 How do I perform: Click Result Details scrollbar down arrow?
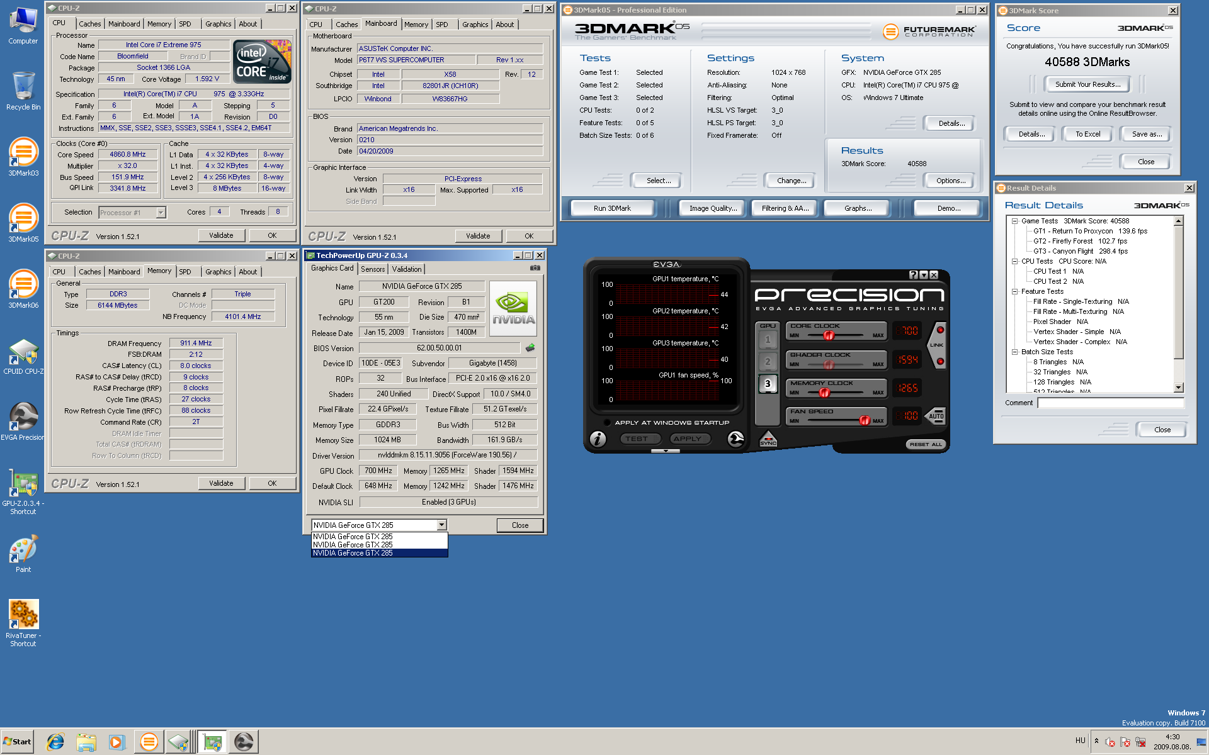coord(1179,388)
